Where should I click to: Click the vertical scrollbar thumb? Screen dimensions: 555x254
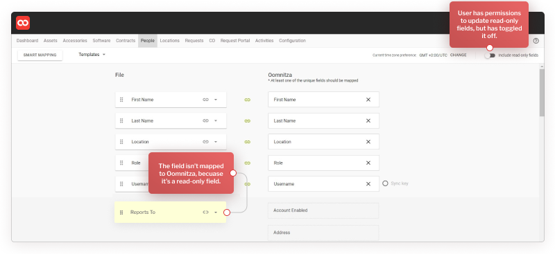point(542,93)
